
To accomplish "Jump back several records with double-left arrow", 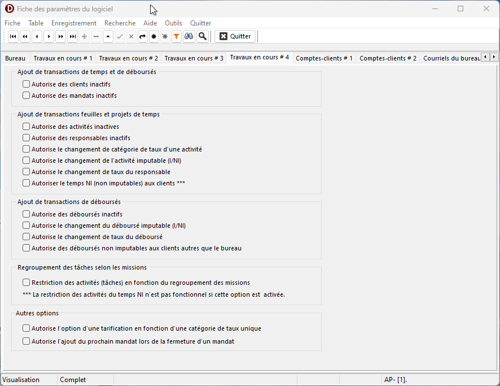I will pyautogui.click(x=25, y=36).
